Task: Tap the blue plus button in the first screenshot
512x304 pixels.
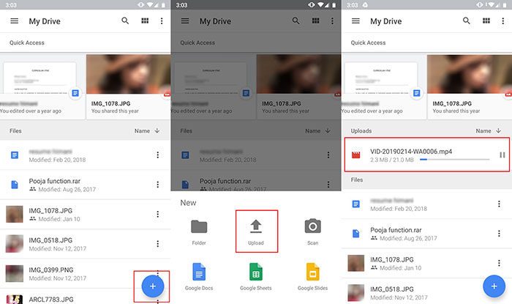Action: point(152,286)
